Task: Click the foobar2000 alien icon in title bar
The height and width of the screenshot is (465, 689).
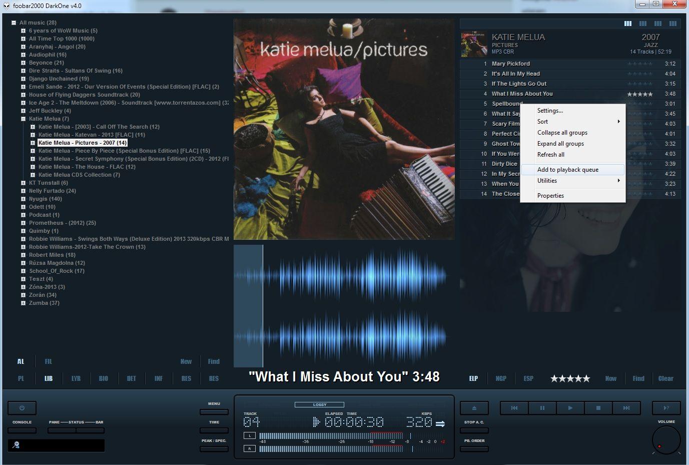Action: tap(6, 6)
